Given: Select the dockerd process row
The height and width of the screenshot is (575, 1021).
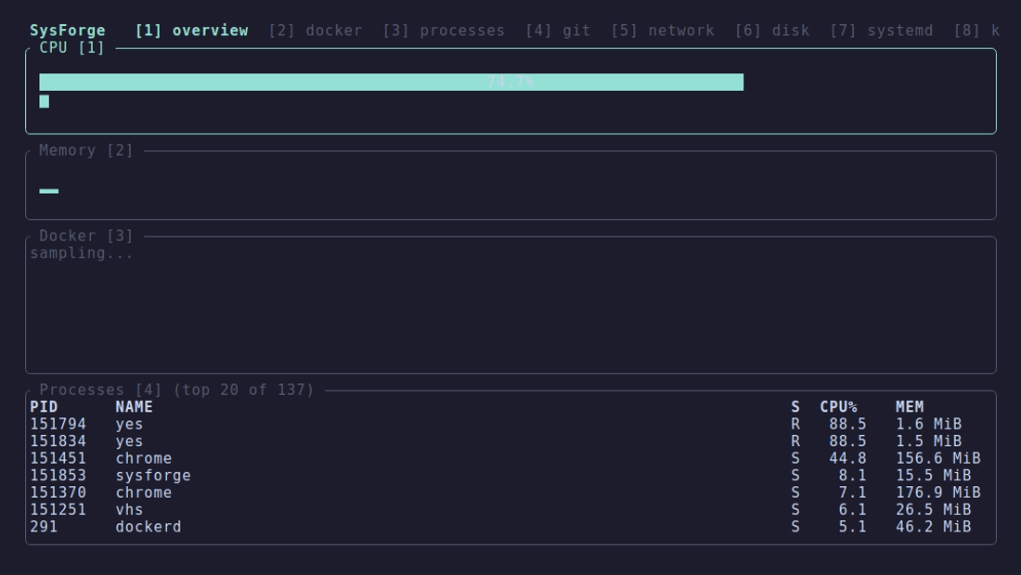Looking at the screenshot, I should point(510,527).
